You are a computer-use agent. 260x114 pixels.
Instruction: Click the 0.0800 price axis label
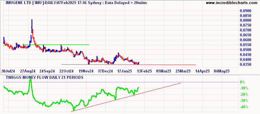[246, 20]
